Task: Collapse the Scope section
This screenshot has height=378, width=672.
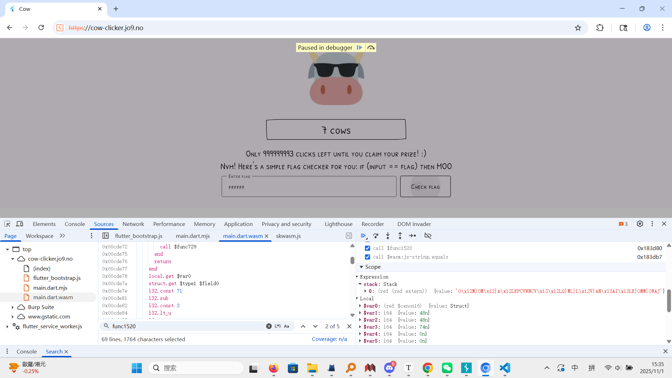Action: (361, 267)
